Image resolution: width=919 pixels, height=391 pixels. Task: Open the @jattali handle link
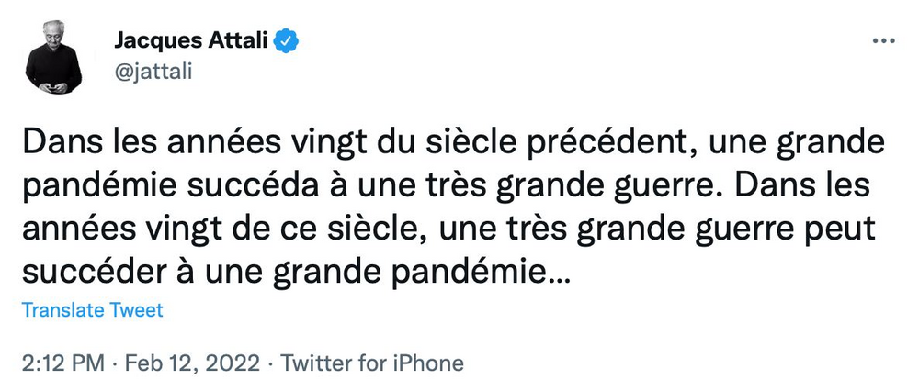(x=153, y=71)
